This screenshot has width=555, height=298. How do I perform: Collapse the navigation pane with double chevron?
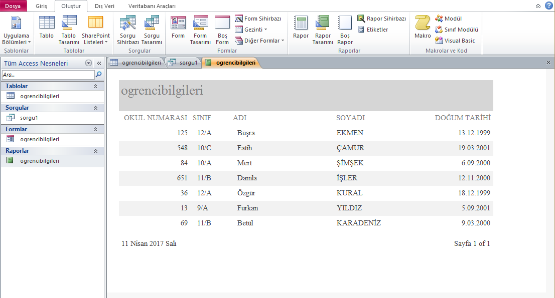[99, 63]
